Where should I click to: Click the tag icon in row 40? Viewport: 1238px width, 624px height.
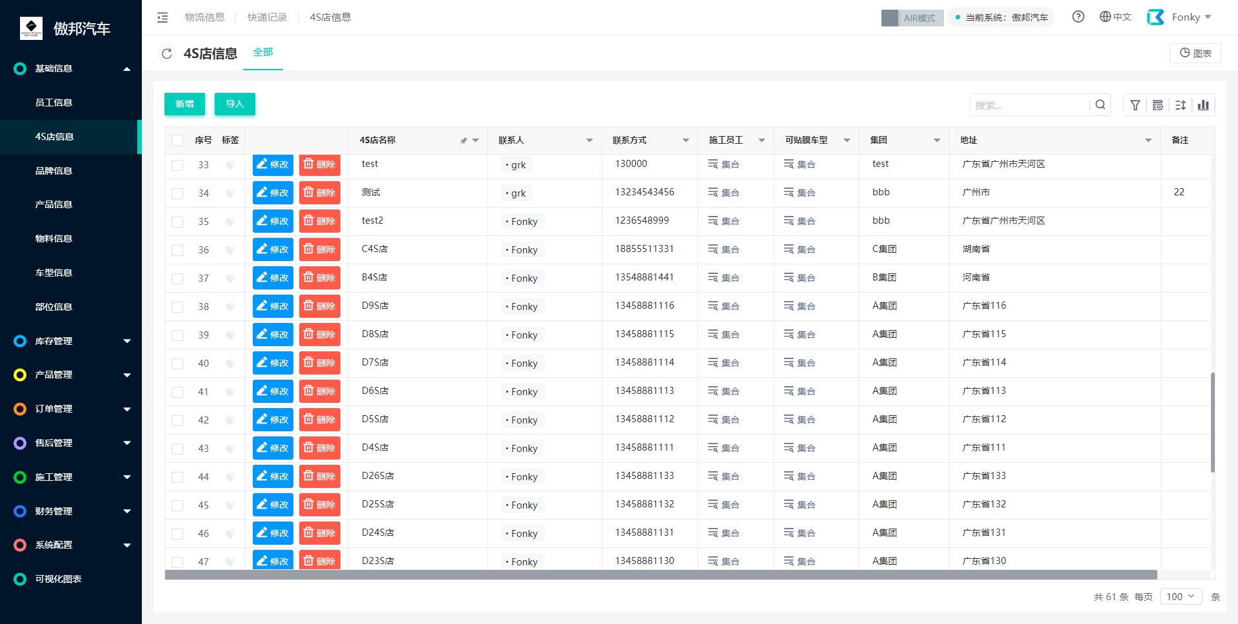(230, 364)
